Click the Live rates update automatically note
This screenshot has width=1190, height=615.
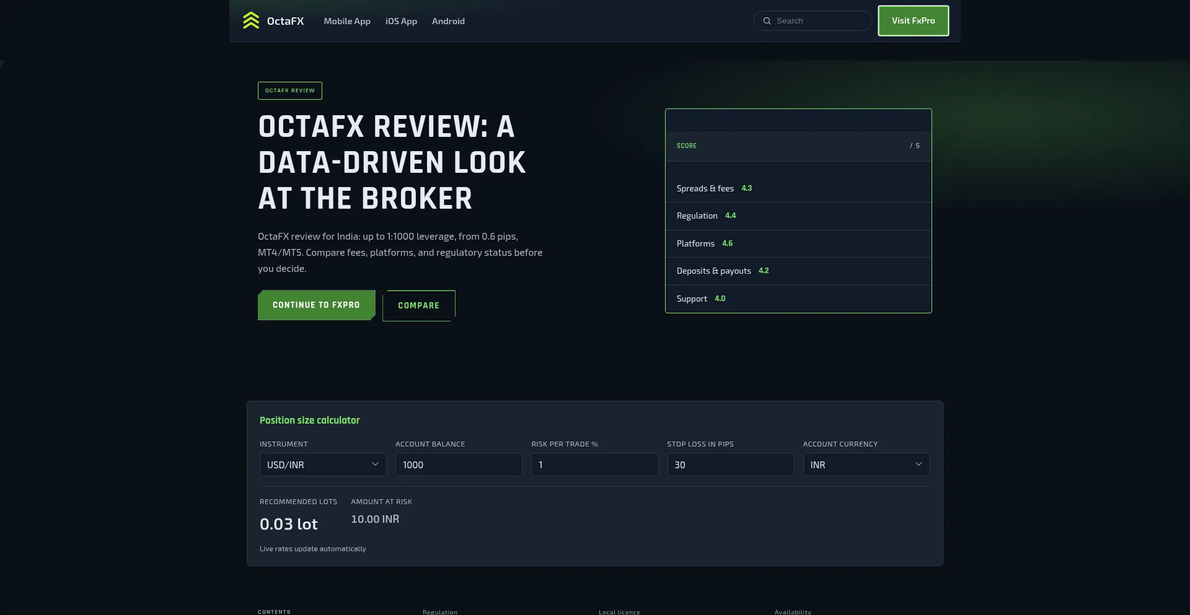tap(313, 549)
